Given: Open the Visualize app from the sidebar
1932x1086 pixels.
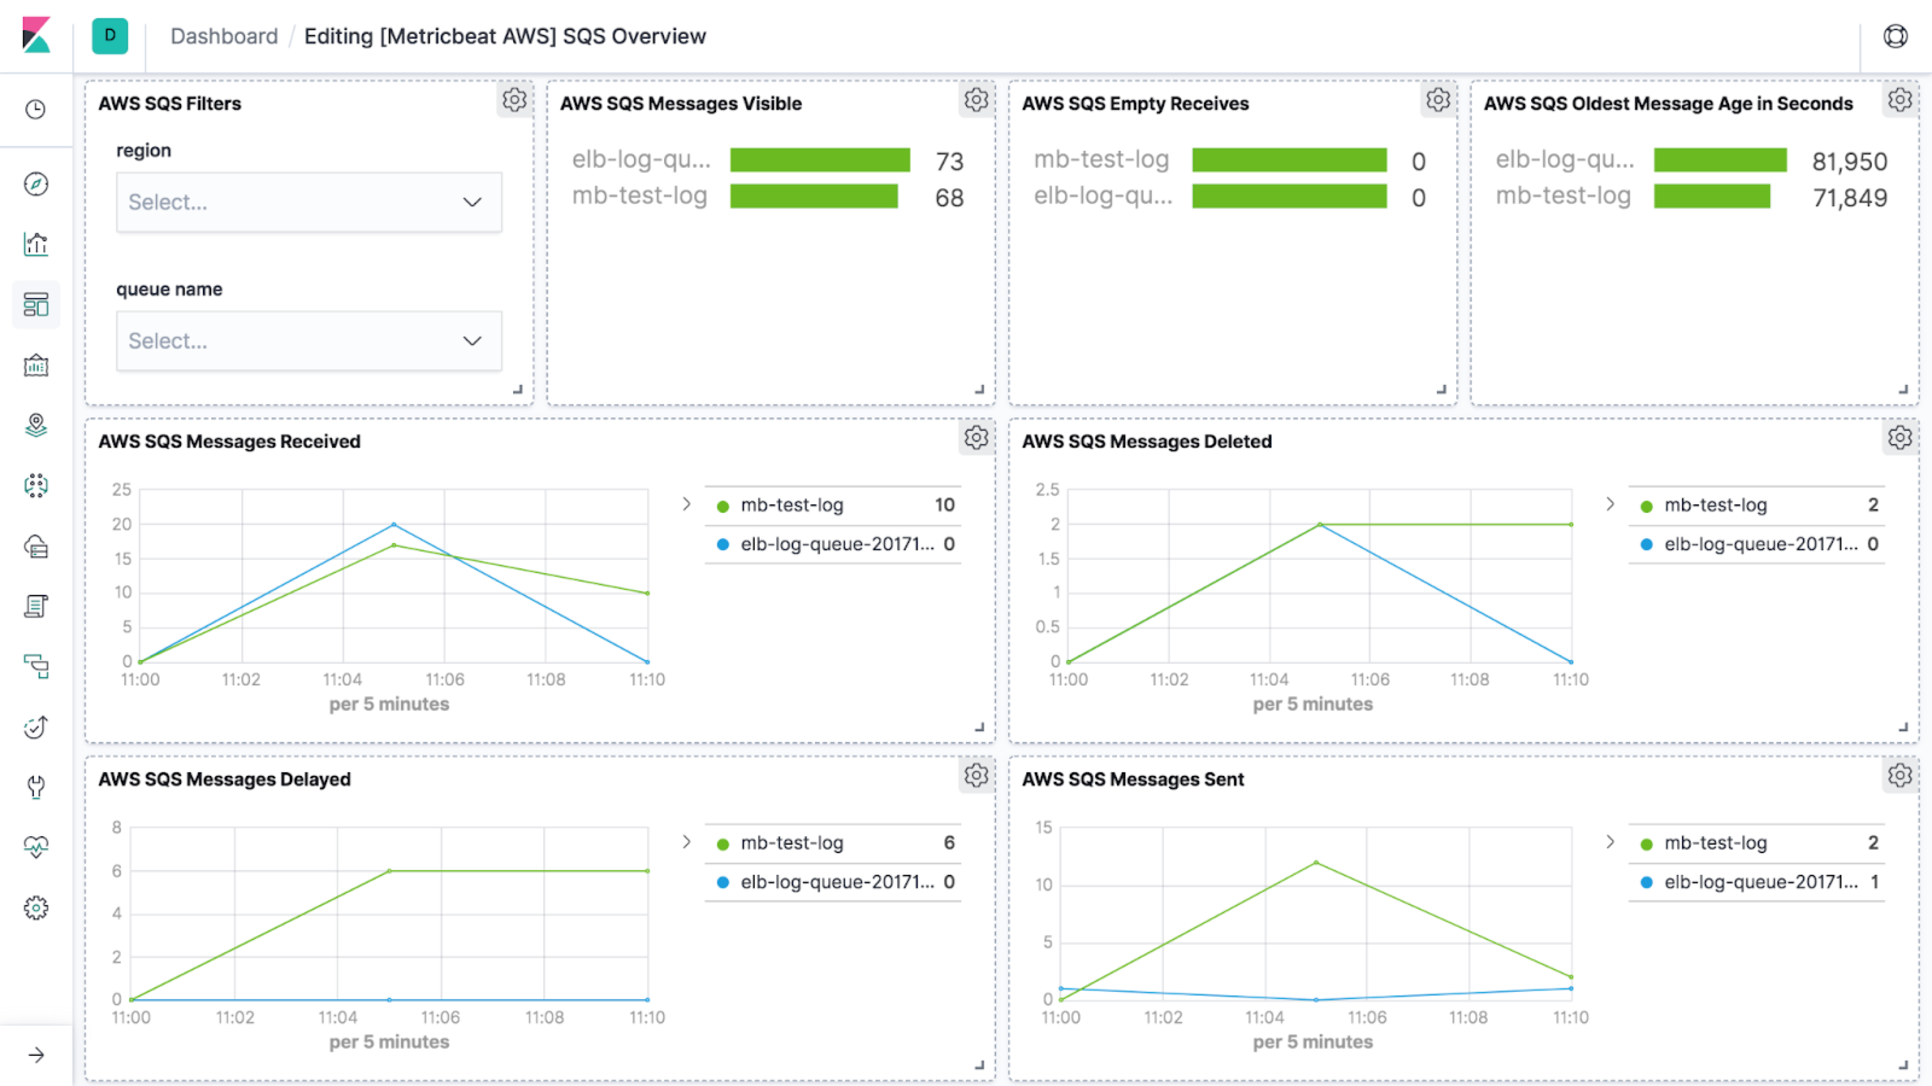Looking at the screenshot, I should (35, 244).
